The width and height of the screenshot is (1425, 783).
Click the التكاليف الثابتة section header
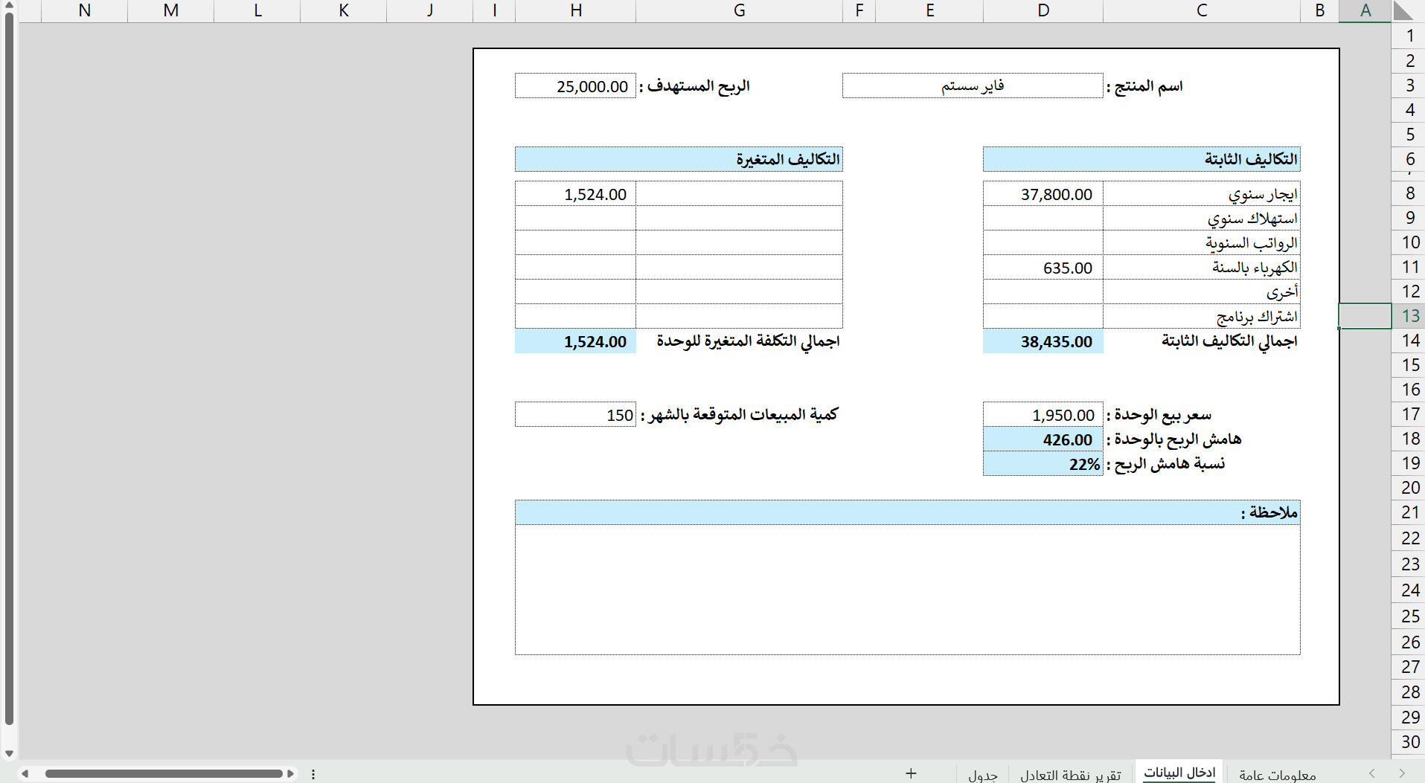click(x=1141, y=158)
